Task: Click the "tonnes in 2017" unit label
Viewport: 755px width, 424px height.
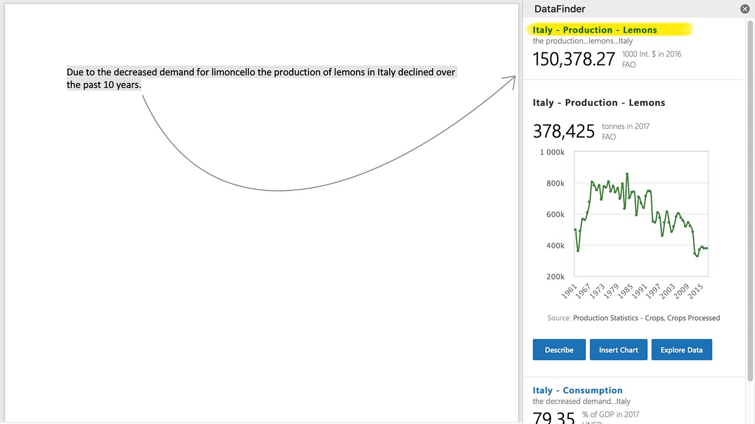Action: [x=626, y=126]
